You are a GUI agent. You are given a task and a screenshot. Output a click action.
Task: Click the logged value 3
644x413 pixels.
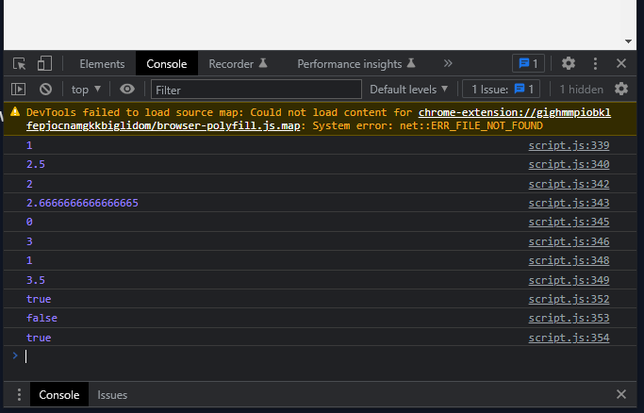tap(29, 241)
